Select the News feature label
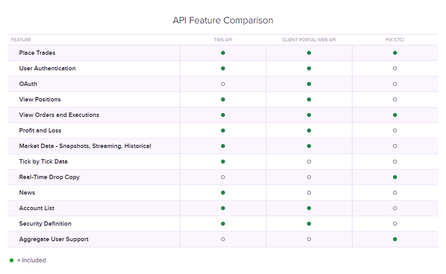The width and height of the screenshot is (446, 274). point(27,193)
